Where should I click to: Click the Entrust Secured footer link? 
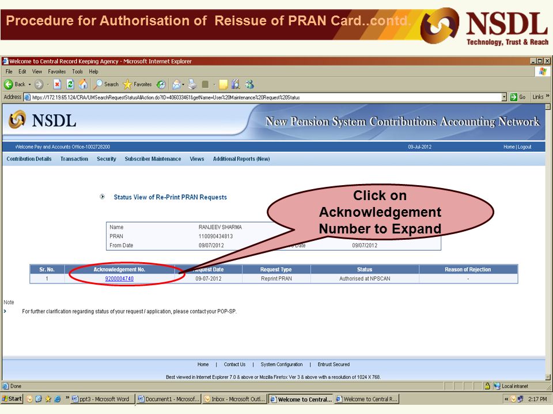click(x=334, y=365)
